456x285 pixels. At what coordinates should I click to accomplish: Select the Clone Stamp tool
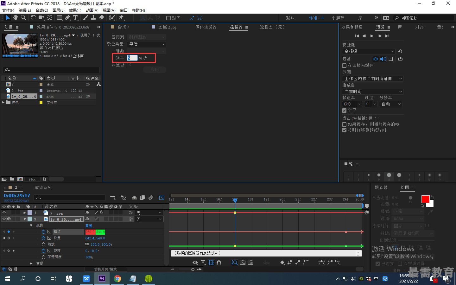[94, 18]
